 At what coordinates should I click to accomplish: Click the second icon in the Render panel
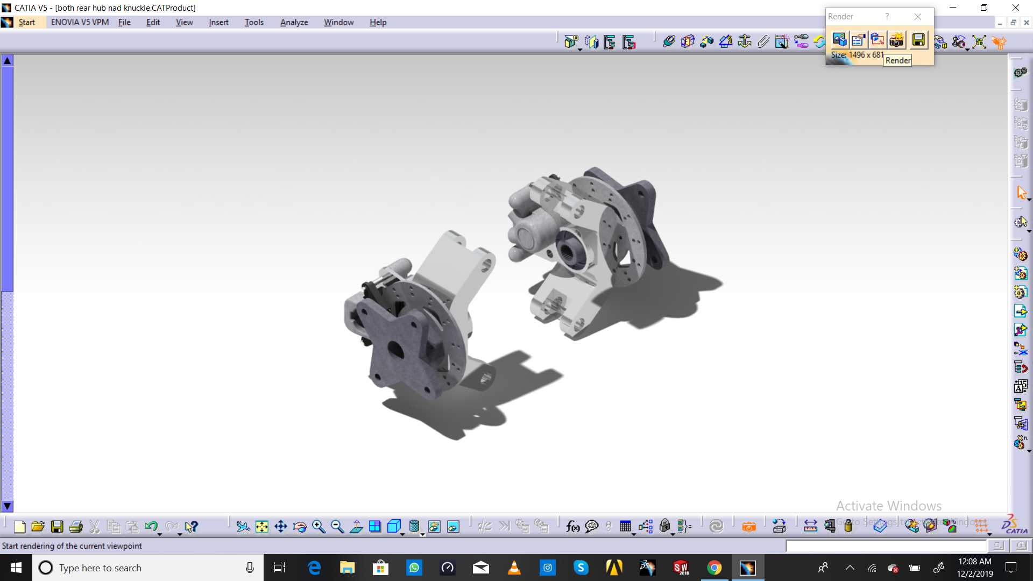pos(858,40)
